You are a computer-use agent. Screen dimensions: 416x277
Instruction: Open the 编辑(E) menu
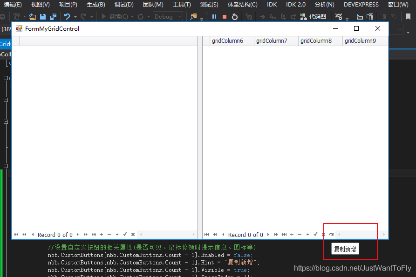coord(13,5)
